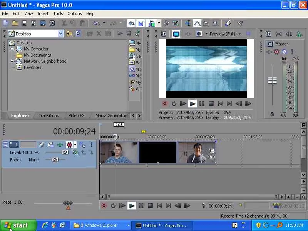Click Project Video Properties icon in preview
308x231 pixels.
click(164, 34)
